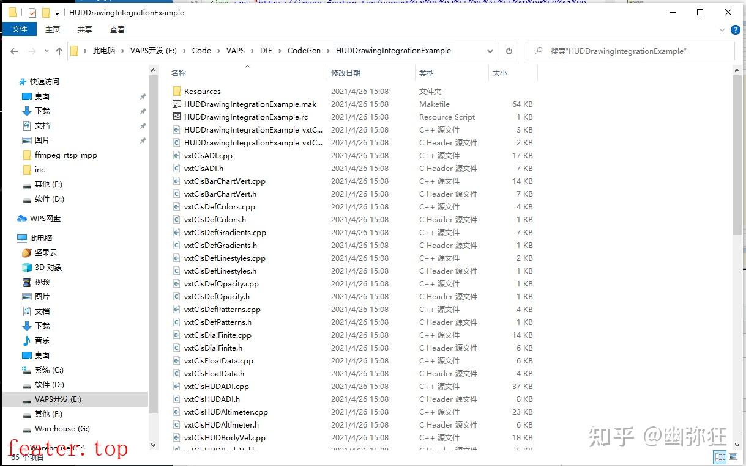Navigate to VAPS via the breadcrumb
This screenshot has width=746, height=466.
tap(235, 51)
